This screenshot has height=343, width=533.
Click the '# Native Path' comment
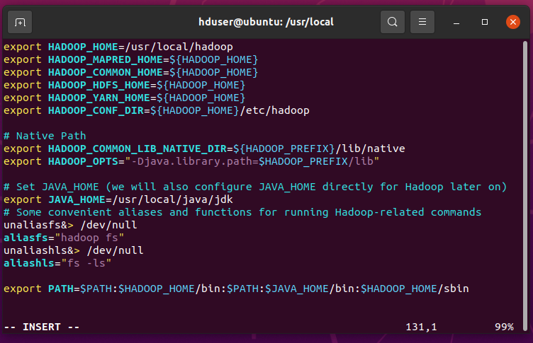coord(45,136)
